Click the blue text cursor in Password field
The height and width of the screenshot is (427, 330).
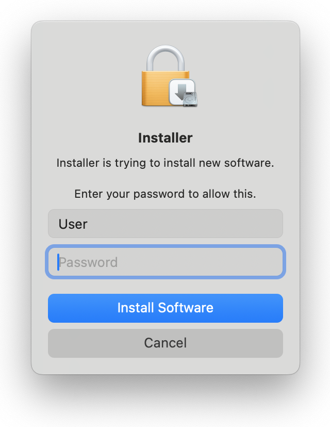pyautogui.click(x=58, y=262)
